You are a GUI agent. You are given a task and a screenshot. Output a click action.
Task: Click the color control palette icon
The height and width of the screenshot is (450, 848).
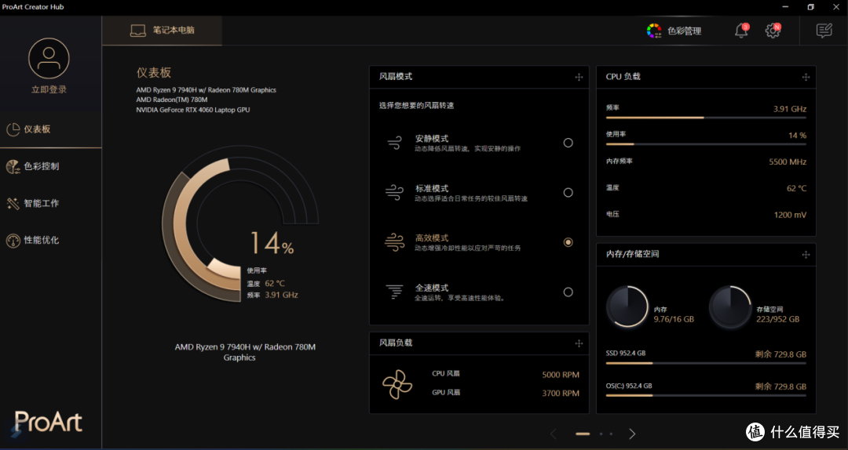pos(13,166)
